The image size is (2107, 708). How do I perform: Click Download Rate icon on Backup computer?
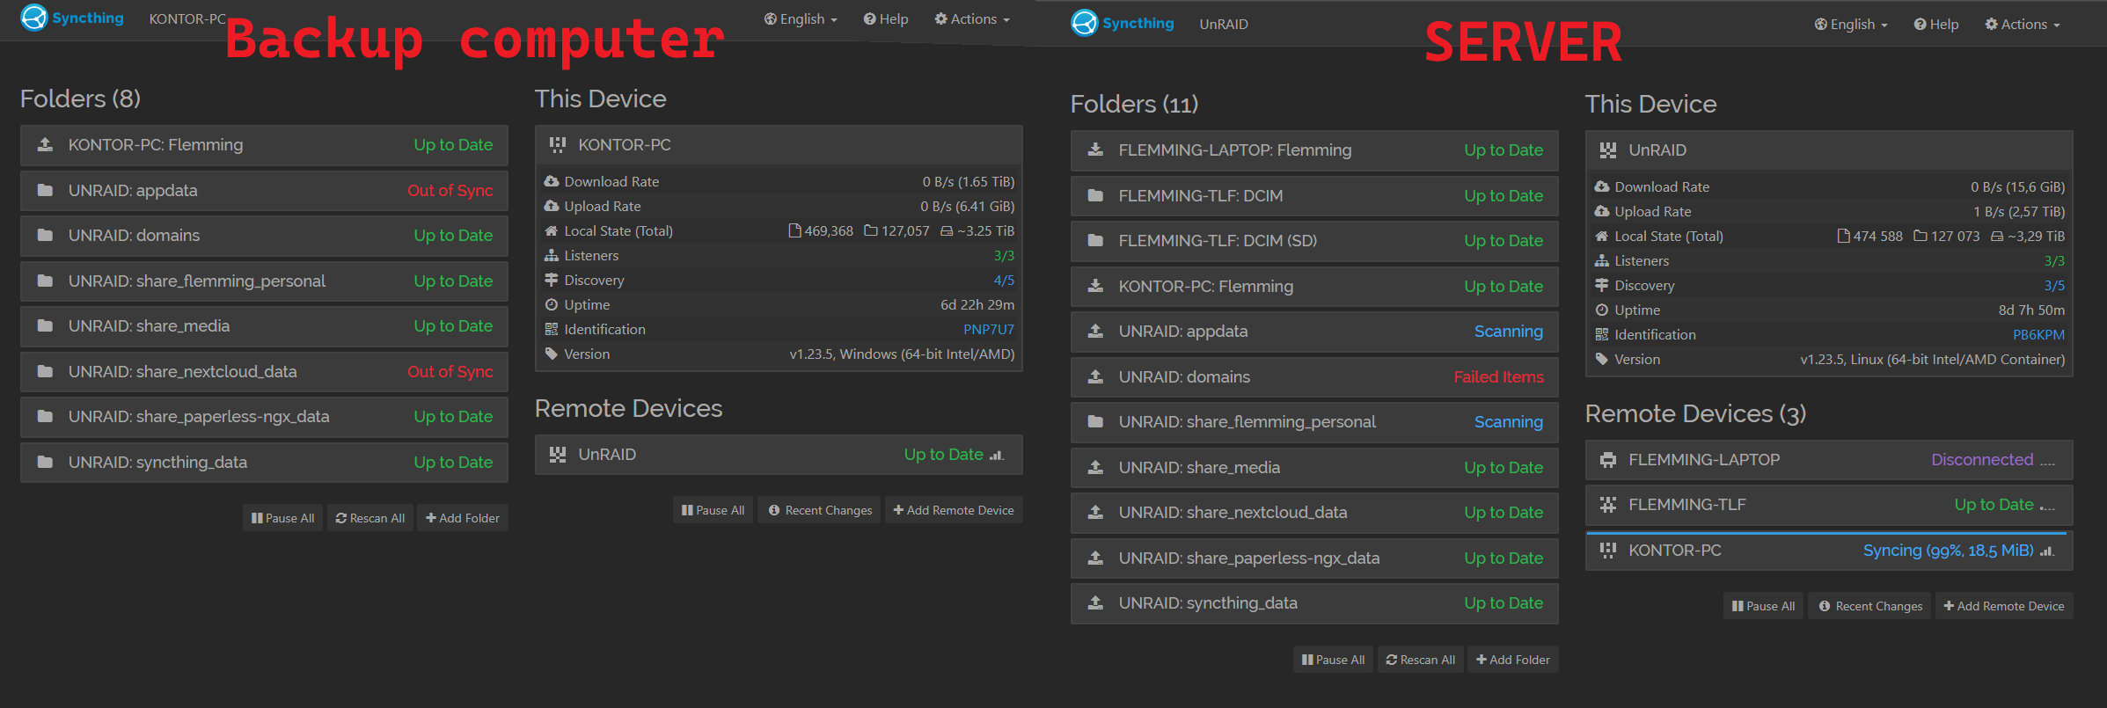(552, 182)
